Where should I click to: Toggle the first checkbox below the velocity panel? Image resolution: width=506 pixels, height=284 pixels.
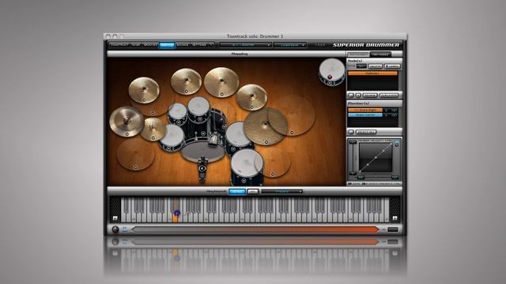[x=349, y=184]
